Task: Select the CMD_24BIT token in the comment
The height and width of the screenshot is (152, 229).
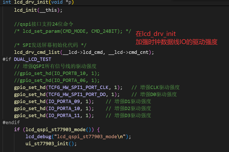Action: (x=104, y=31)
